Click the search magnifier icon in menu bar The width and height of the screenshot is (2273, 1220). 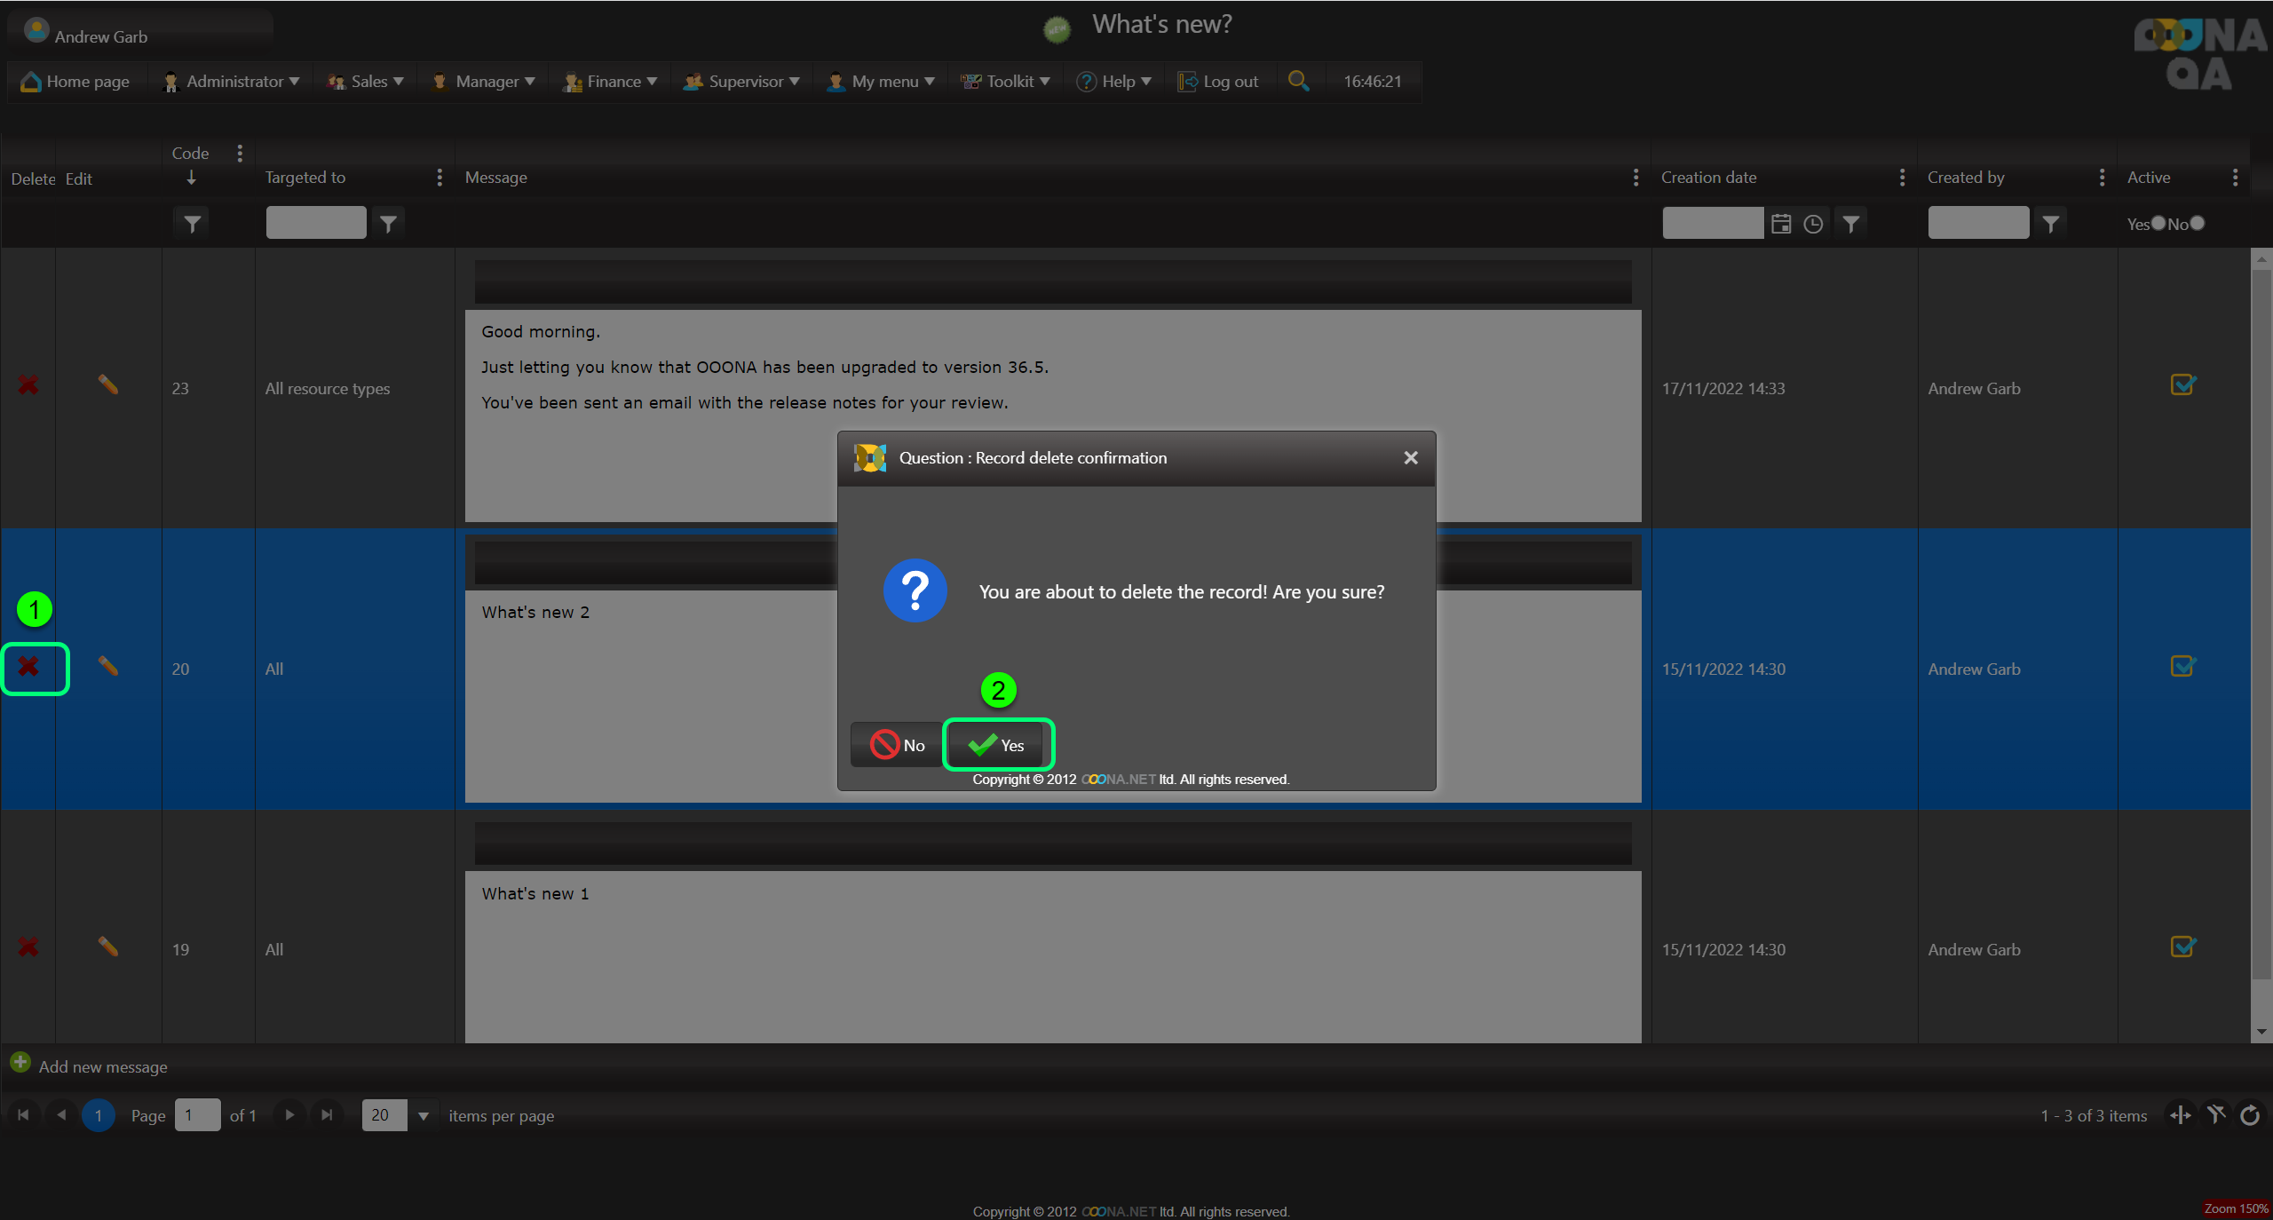click(1298, 81)
